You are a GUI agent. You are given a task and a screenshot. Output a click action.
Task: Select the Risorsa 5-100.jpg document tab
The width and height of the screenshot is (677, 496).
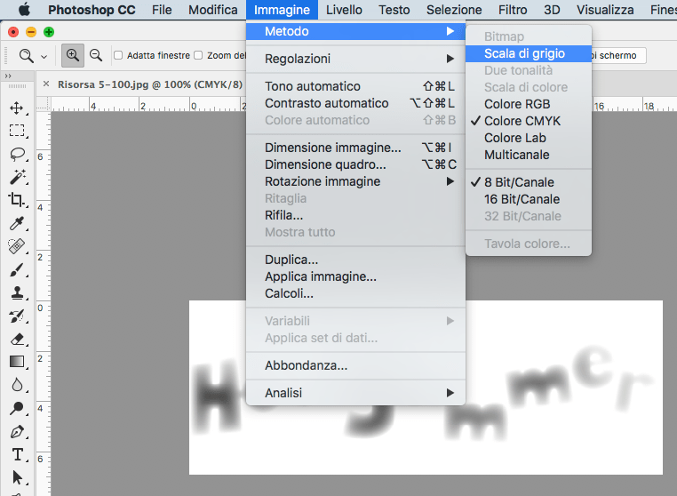point(150,84)
